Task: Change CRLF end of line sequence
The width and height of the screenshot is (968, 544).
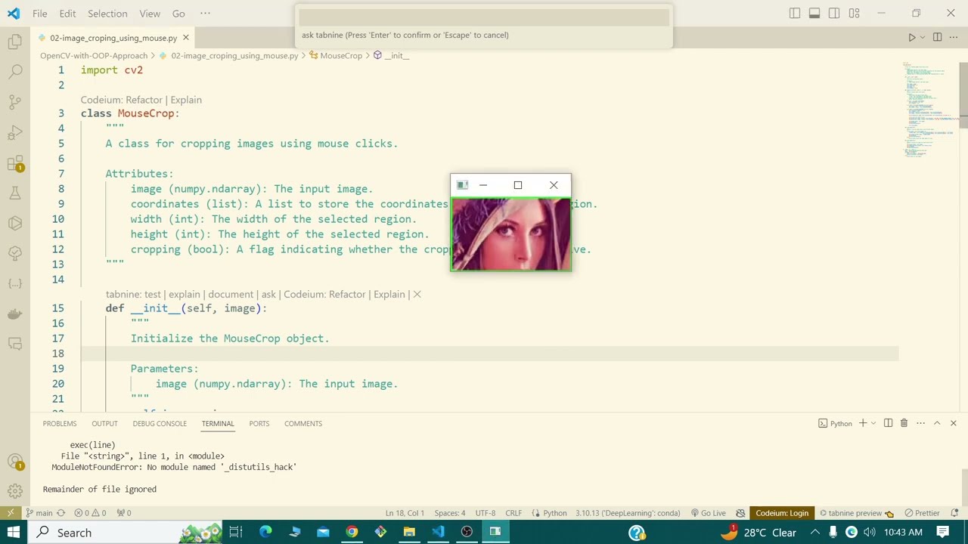Action: pos(513,513)
